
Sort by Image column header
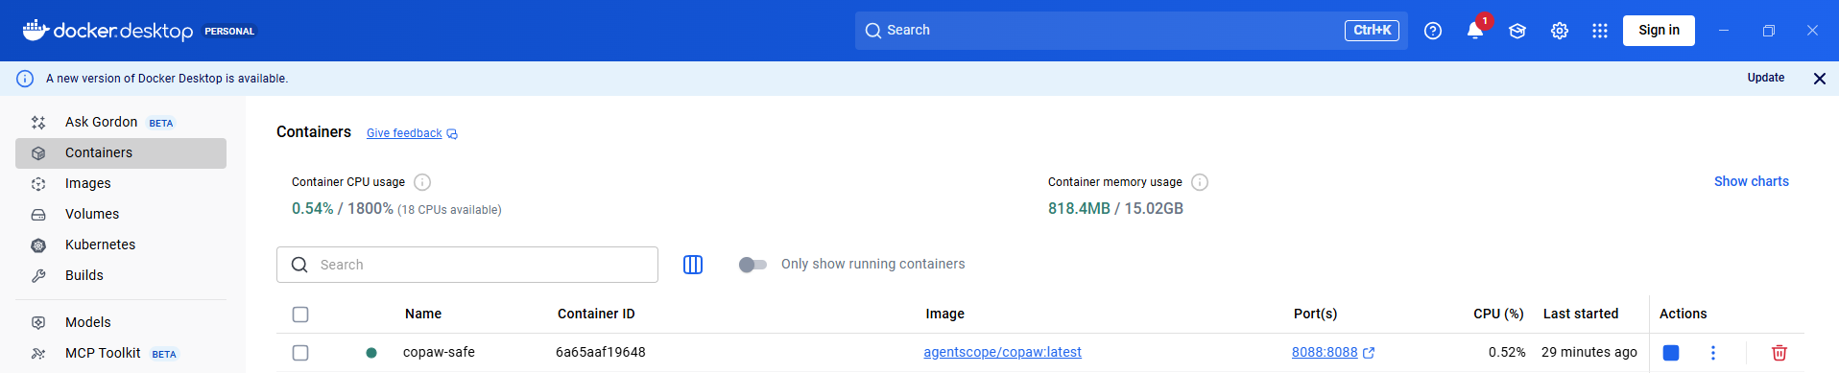coord(945,314)
